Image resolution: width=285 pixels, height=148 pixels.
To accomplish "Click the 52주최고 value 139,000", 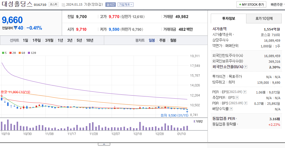I will pos(263,83).
